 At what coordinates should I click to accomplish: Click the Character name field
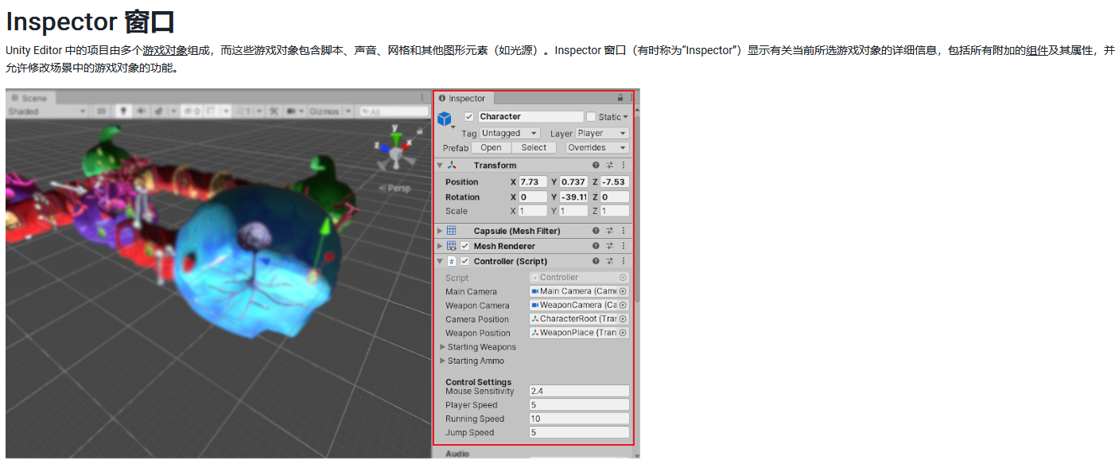[x=530, y=116]
